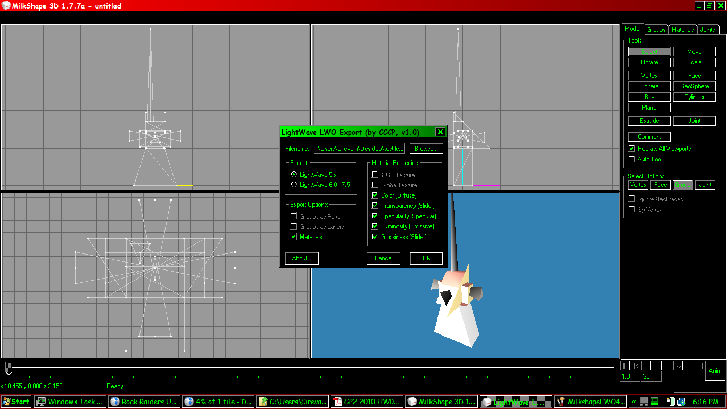Switch to Windows Task Manager in the taskbar
The height and width of the screenshot is (409, 727).
click(70, 402)
